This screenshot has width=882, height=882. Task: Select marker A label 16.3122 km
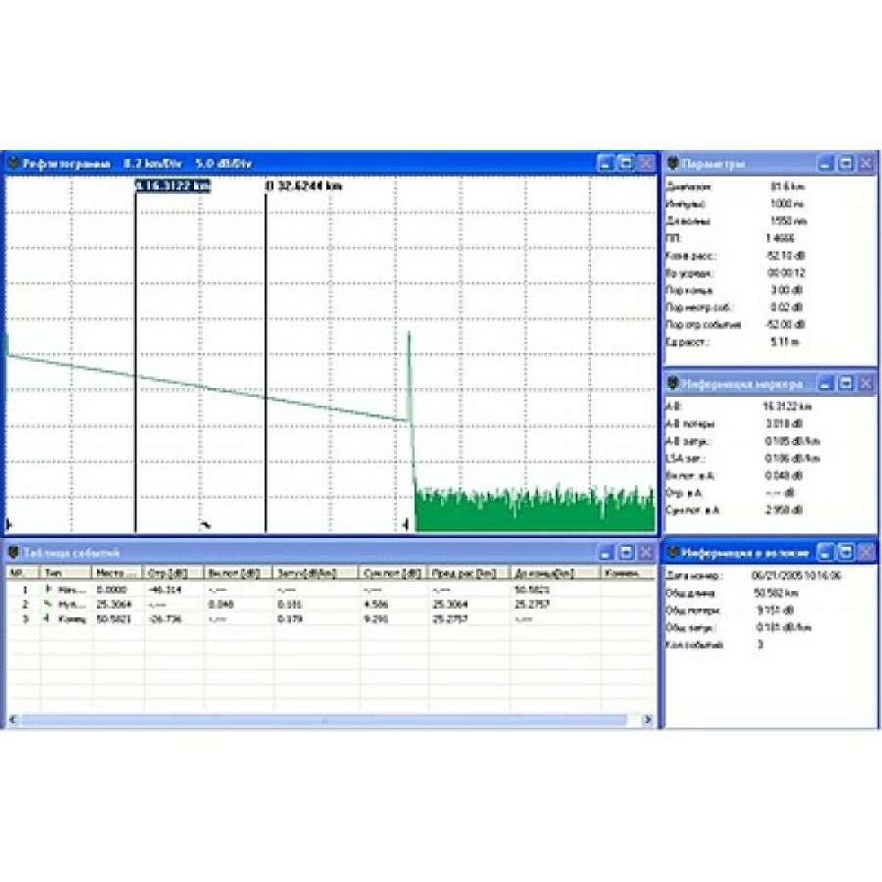click(x=172, y=185)
